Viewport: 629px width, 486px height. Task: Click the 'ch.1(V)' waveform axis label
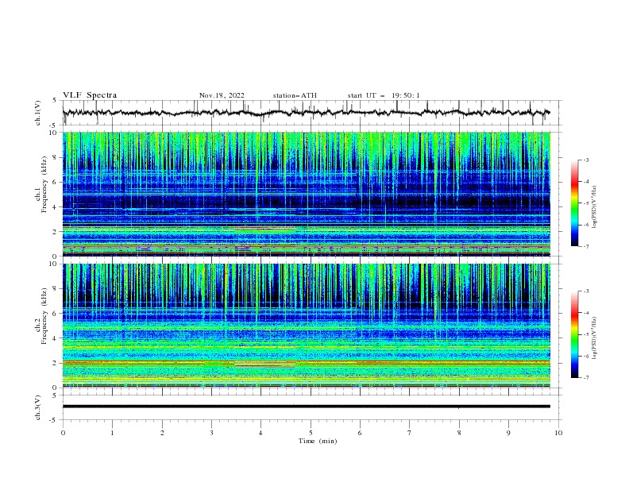pyautogui.click(x=38, y=113)
